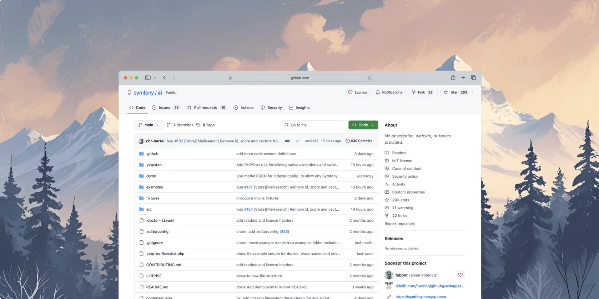The width and height of the screenshot is (599, 299).
Task: Switch to the Code tab
Action: [x=137, y=107]
